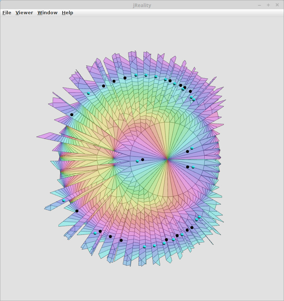The image size is (284, 301).
Task: Click the tip of the longest left pink spike
Action: 37,137
